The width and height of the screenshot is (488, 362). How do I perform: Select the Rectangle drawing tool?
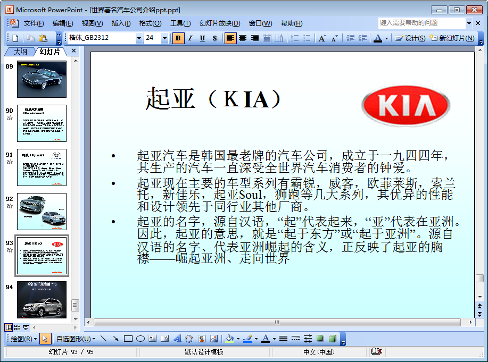128,339
